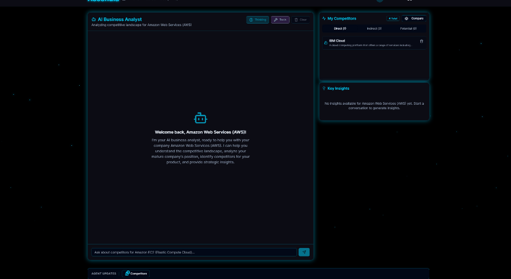Send message with paper plane icon
This screenshot has height=279, width=511.
click(x=304, y=252)
